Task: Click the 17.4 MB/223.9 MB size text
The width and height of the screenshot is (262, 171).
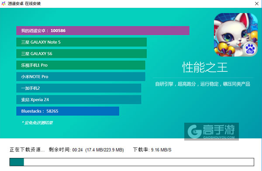Action: [105, 150]
